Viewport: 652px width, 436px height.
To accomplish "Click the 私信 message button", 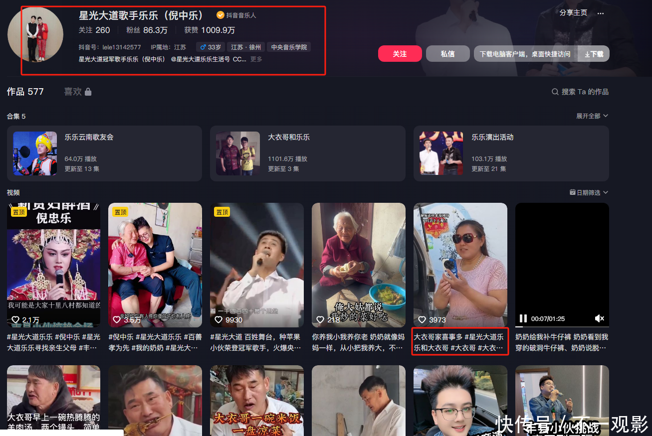I will click(447, 54).
